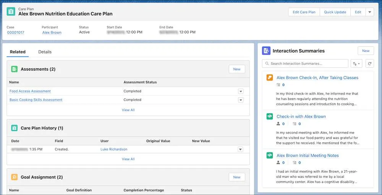
Task: Refresh the Interaction Summaries list
Action: coord(369,64)
